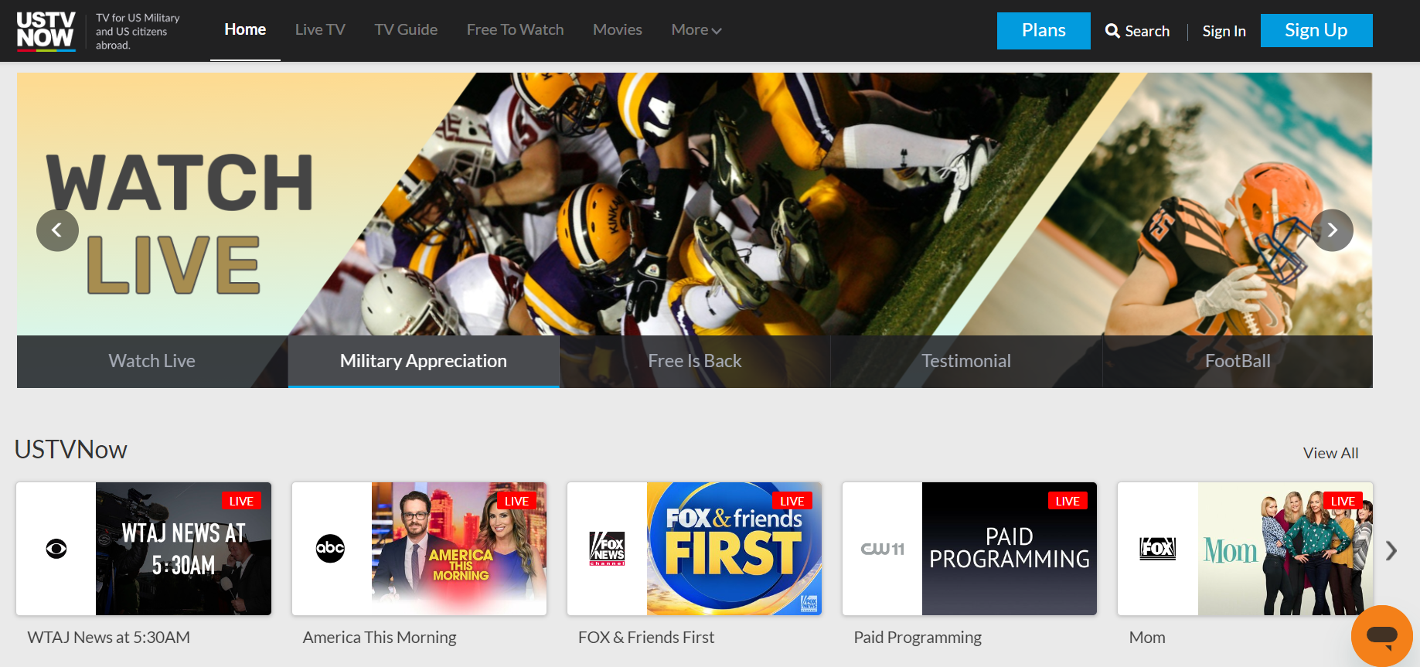Click the Paid Programming title text

918,638
